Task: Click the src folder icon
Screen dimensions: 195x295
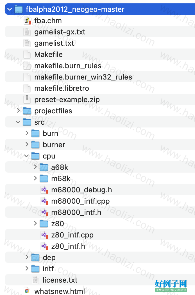Action: pos(27,122)
